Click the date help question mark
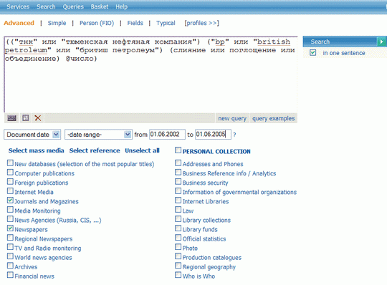Viewport: 387px width, 285px height. pos(234,135)
